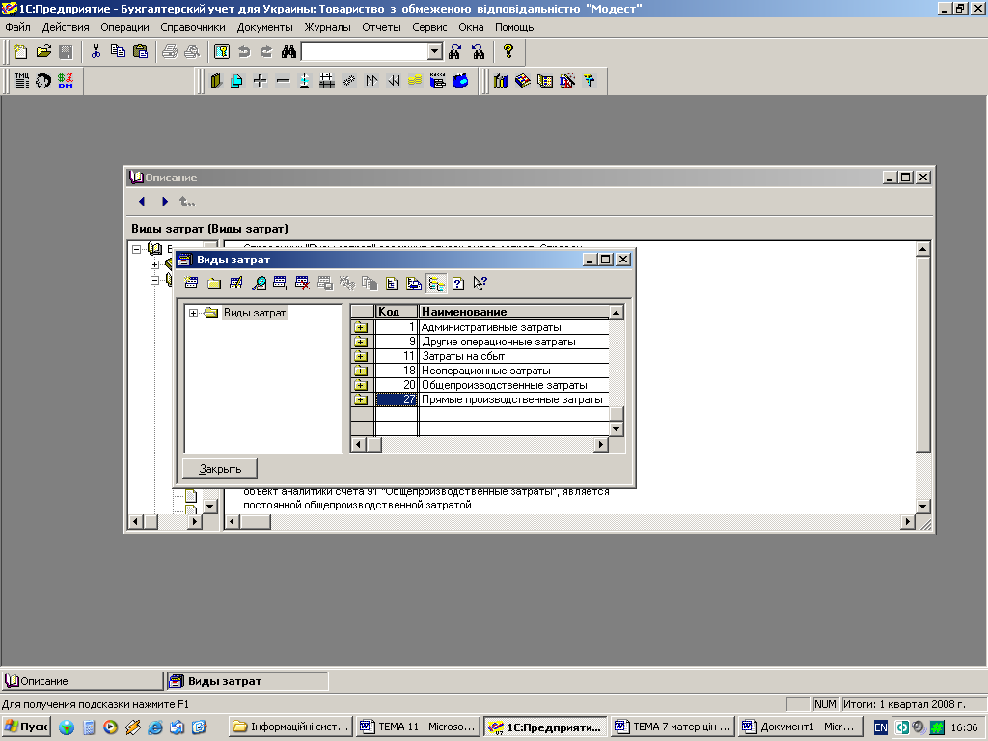Click the Mark for deletion red X icon
This screenshot has height=741, width=988.
pos(302,284)
